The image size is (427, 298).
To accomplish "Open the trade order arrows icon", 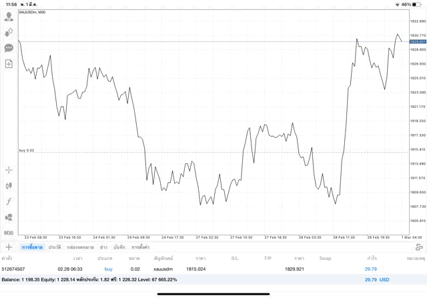I will click(x=9, y=32).
